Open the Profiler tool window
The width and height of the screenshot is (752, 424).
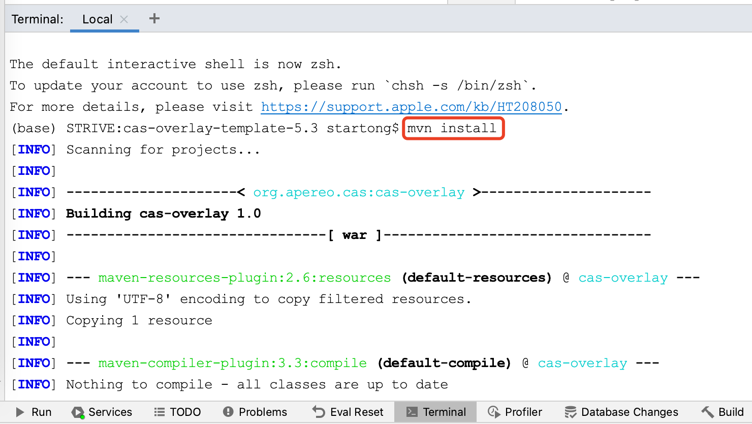point(515,412)
